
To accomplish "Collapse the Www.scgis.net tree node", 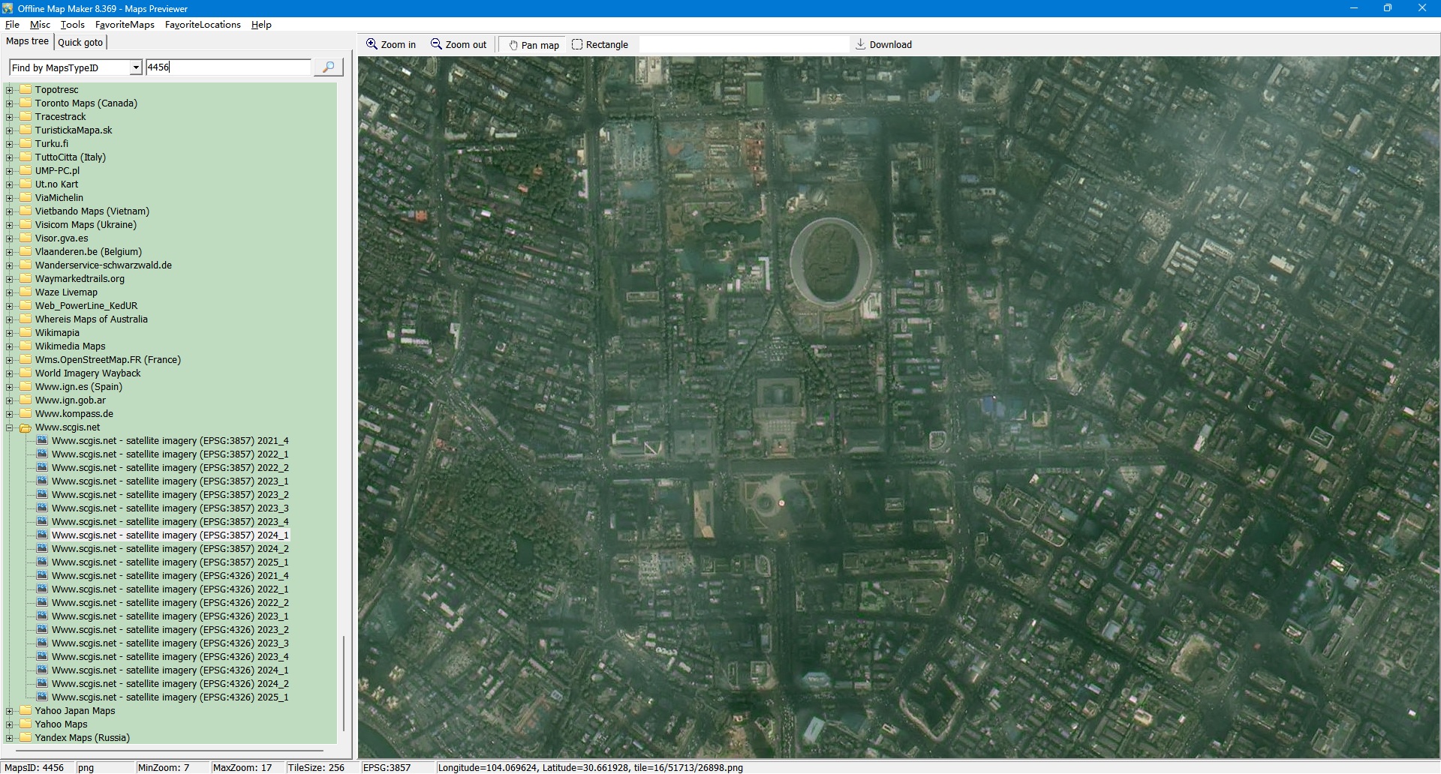I will (x=10, y=427).
